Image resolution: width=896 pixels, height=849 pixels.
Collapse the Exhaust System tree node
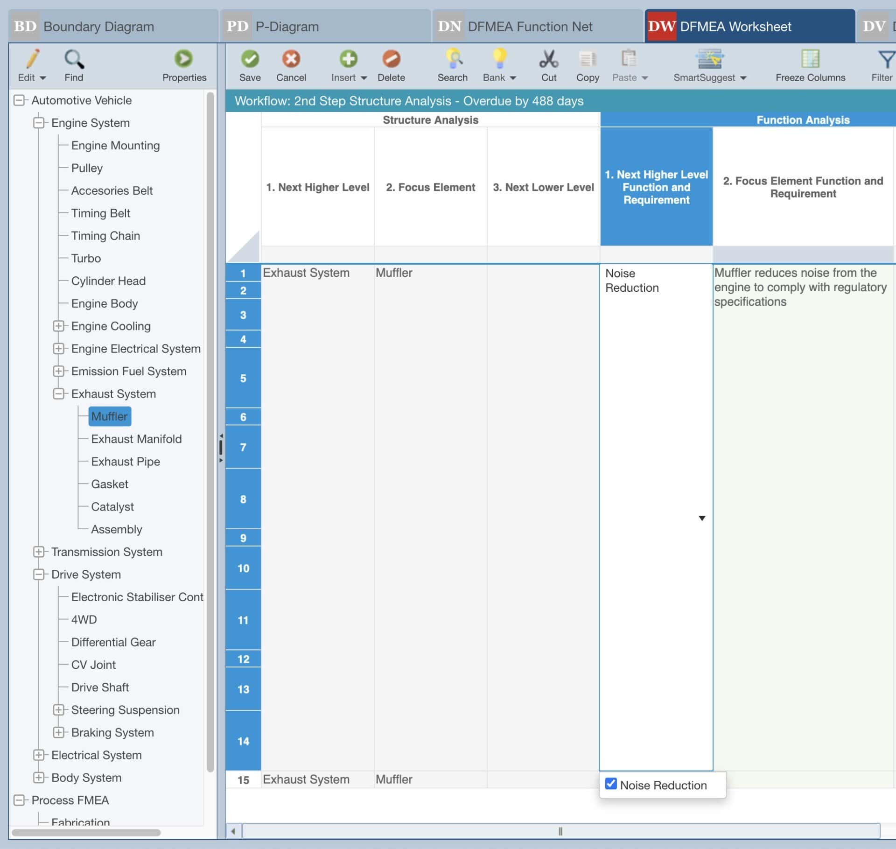click(59, 394)
